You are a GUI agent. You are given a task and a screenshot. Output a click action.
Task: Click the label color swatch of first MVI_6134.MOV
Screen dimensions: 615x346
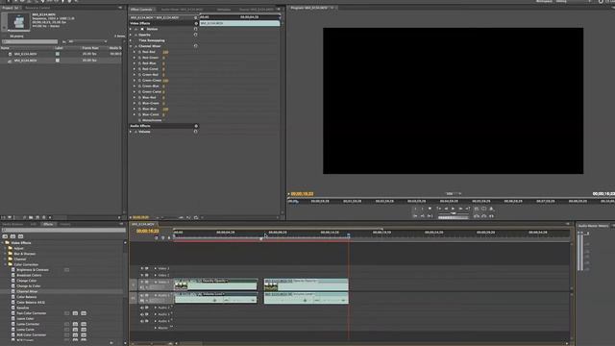coord(58,54)
